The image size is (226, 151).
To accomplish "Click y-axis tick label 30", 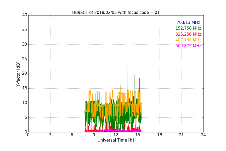I will click(25, 44).
